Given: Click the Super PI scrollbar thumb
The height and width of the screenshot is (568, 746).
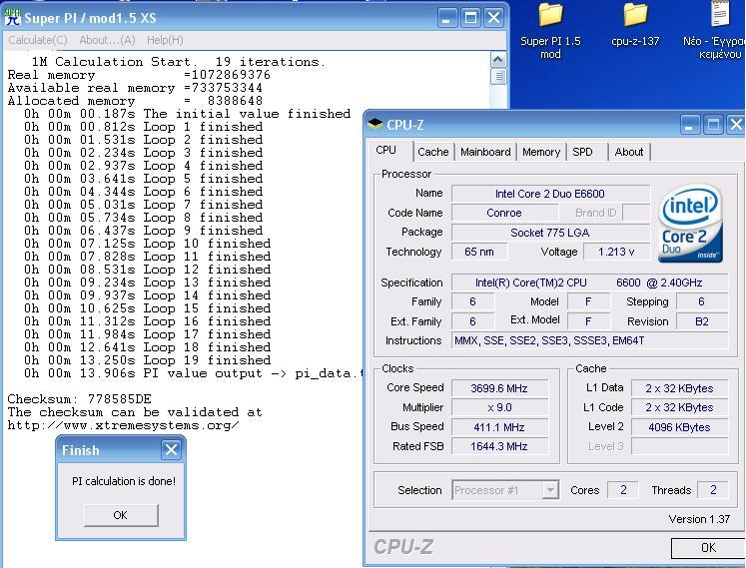Looking at the screenshot, I should 498,76.
